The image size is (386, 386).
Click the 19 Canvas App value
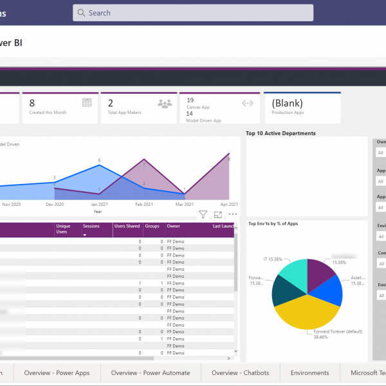coord(190,100)
